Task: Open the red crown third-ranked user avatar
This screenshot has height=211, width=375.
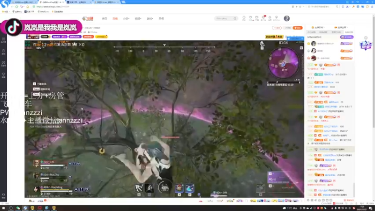Action: point(314,58)
